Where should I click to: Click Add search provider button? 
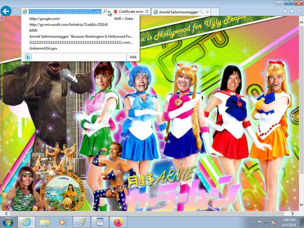tap(133, 57)
